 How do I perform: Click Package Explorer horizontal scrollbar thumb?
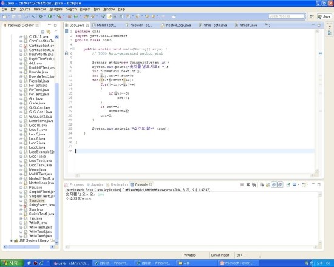pos(24,247)
